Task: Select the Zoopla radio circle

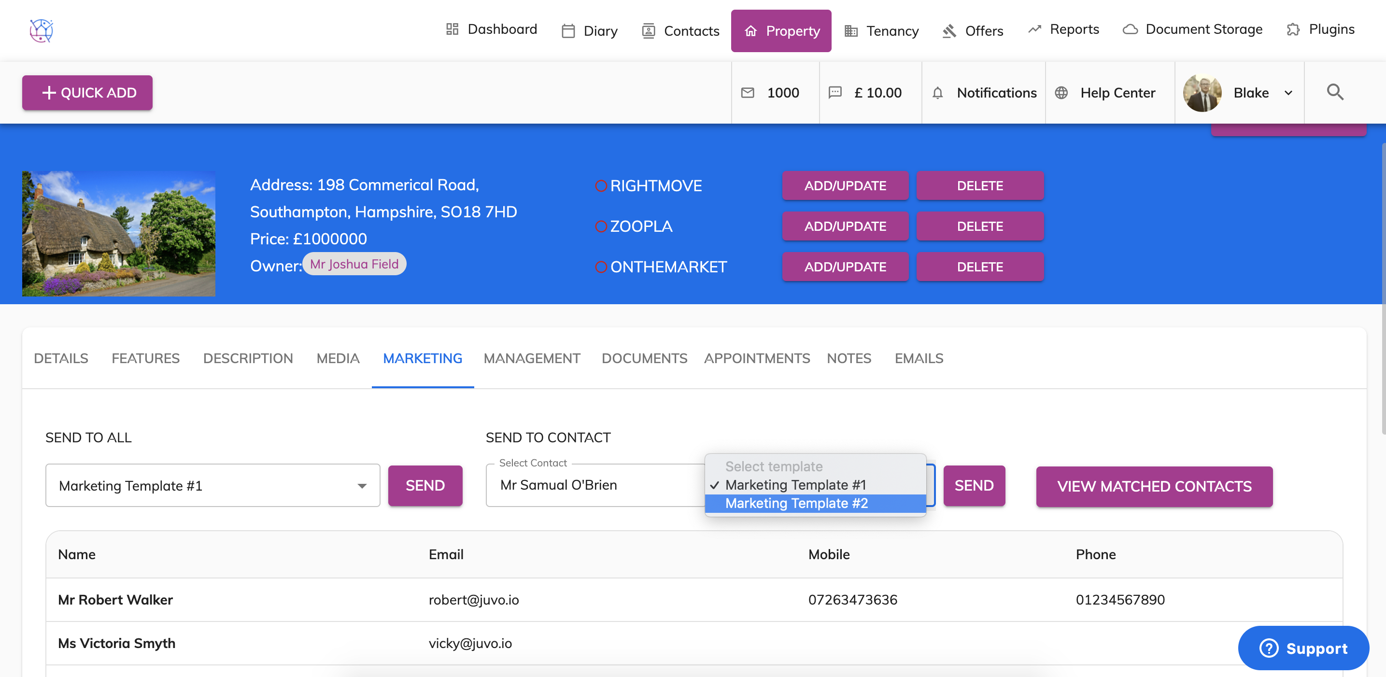Action: pos(601,226)
